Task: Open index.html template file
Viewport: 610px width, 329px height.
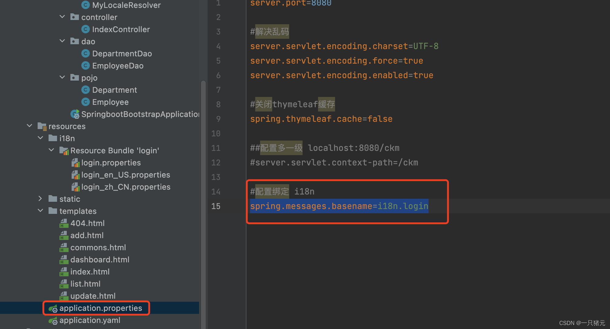Action: [90, 272]
